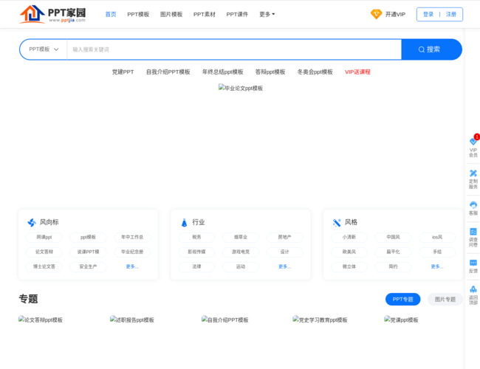Click the red VIP送课程 link
Screen dimensions: 480x369
pyautogui.click(x=357, y=72)
